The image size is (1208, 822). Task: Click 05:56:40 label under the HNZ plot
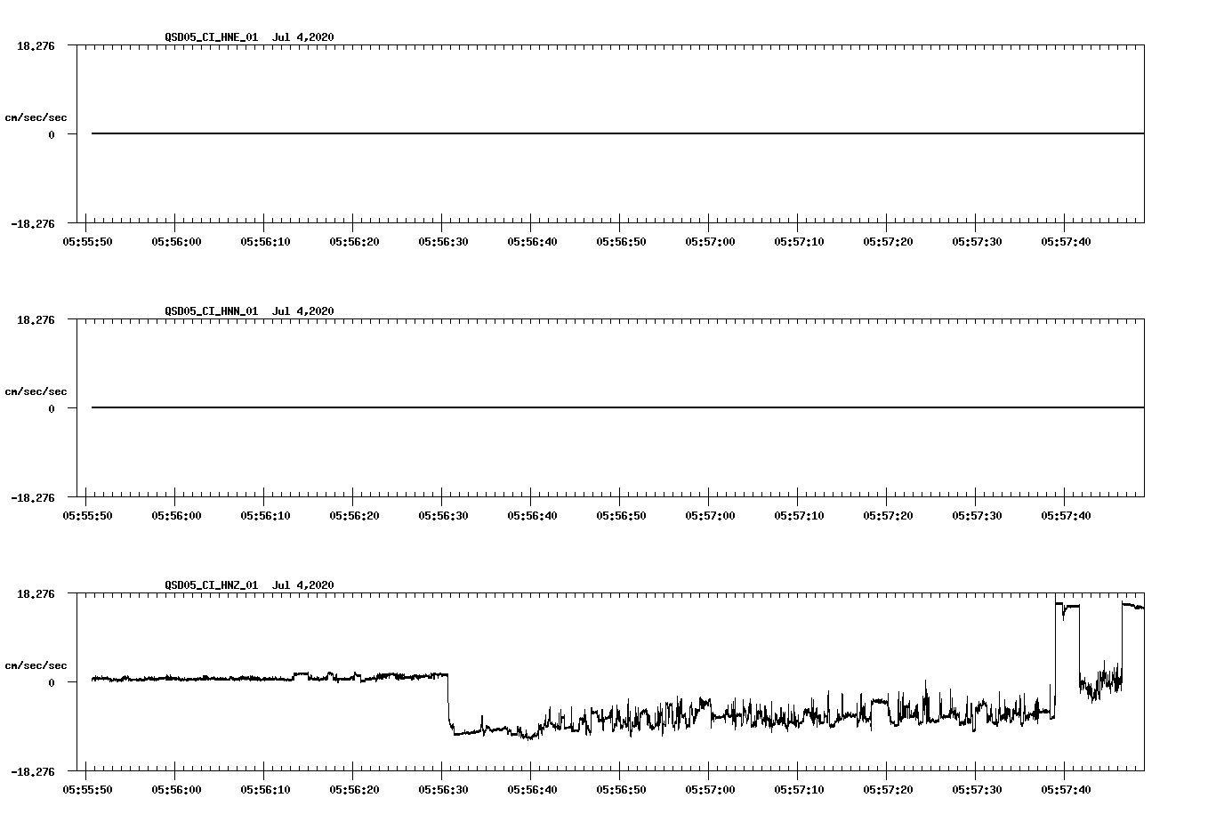click(532, 789)
